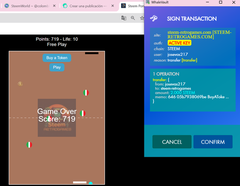Screen dimensions: 240x186
Task: Click the chain value STEEM
Action: pos(174,49)
